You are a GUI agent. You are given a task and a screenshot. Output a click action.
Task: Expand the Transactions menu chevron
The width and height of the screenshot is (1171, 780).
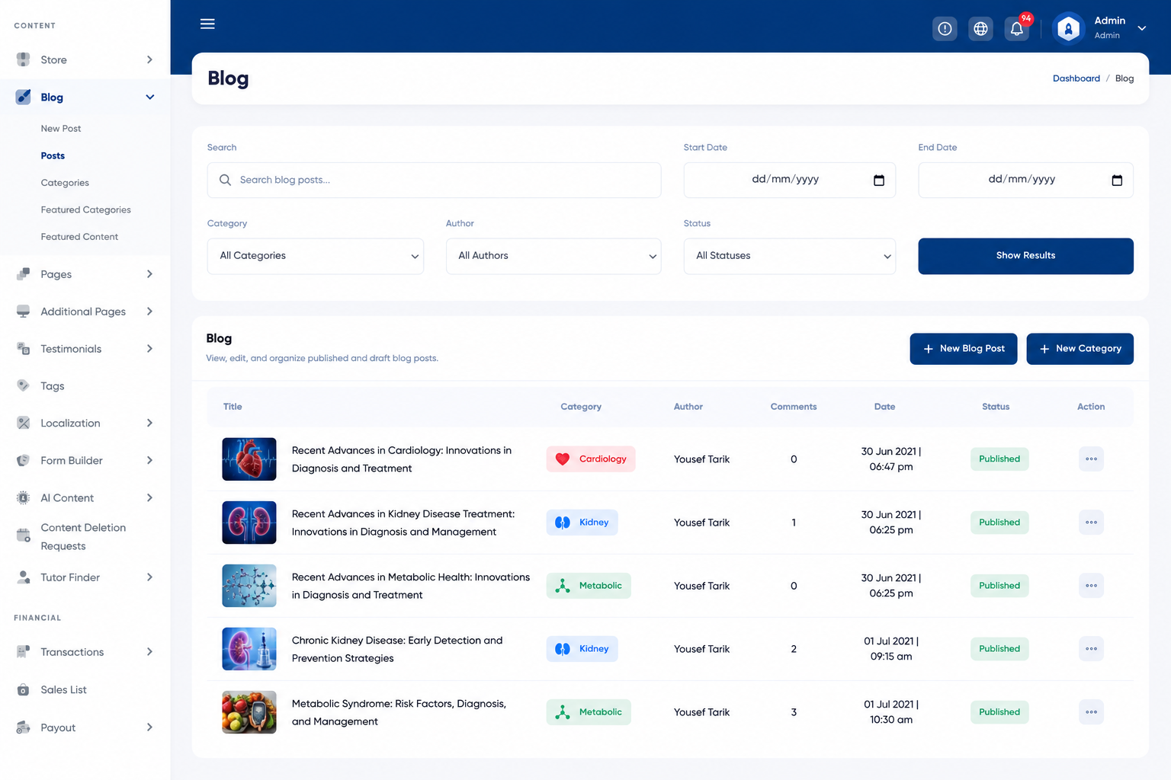coord(149,651)
